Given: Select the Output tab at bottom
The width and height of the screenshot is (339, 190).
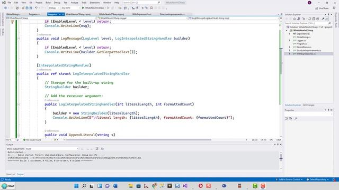Looking at the screenshot, I should pyautogui.click(x=20, y=174).
